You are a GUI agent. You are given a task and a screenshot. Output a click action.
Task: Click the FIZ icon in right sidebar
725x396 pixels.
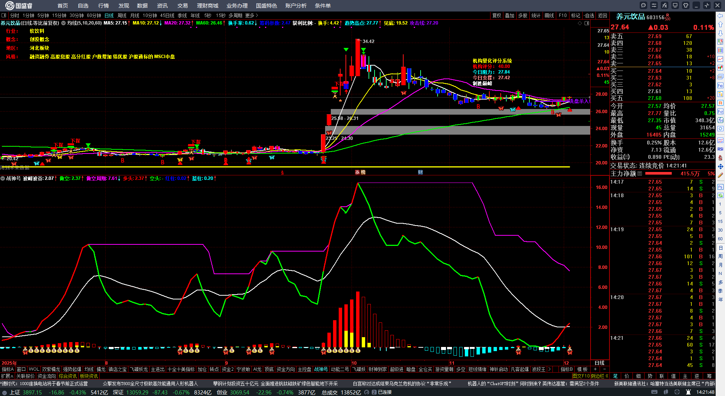720,112
